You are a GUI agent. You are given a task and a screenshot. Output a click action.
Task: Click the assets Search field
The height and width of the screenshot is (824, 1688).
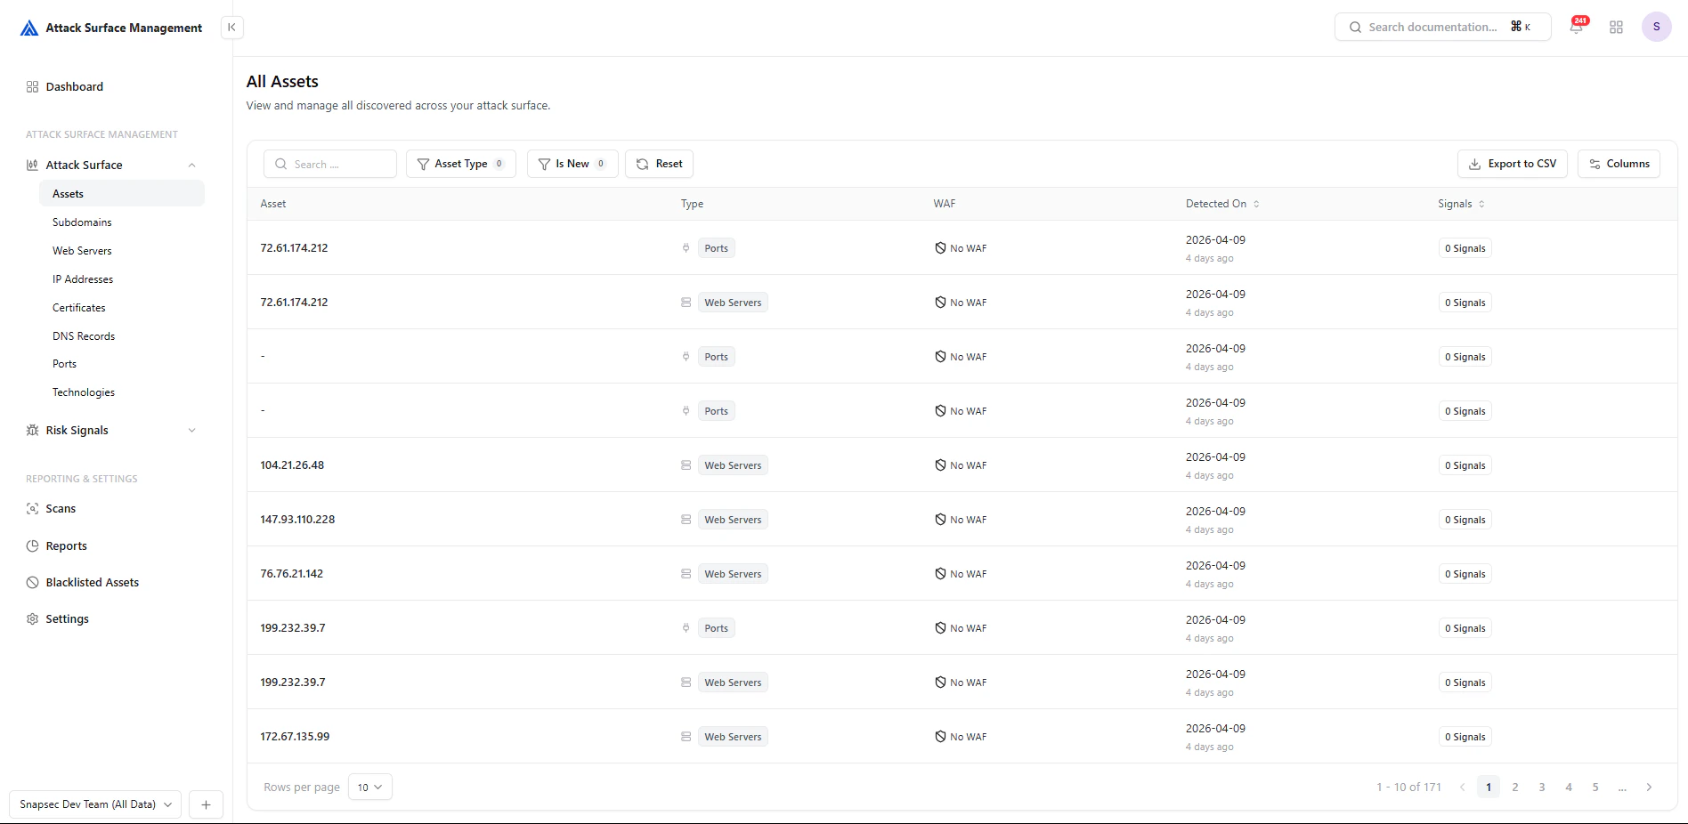click(x=330, y=164)
